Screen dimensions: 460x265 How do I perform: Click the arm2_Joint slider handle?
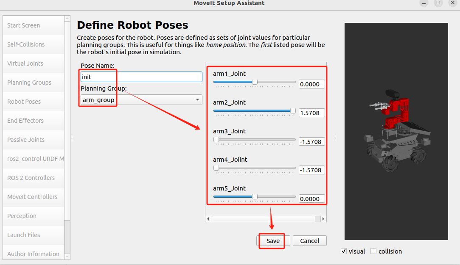pyautogui.click(x=293, y=111)
